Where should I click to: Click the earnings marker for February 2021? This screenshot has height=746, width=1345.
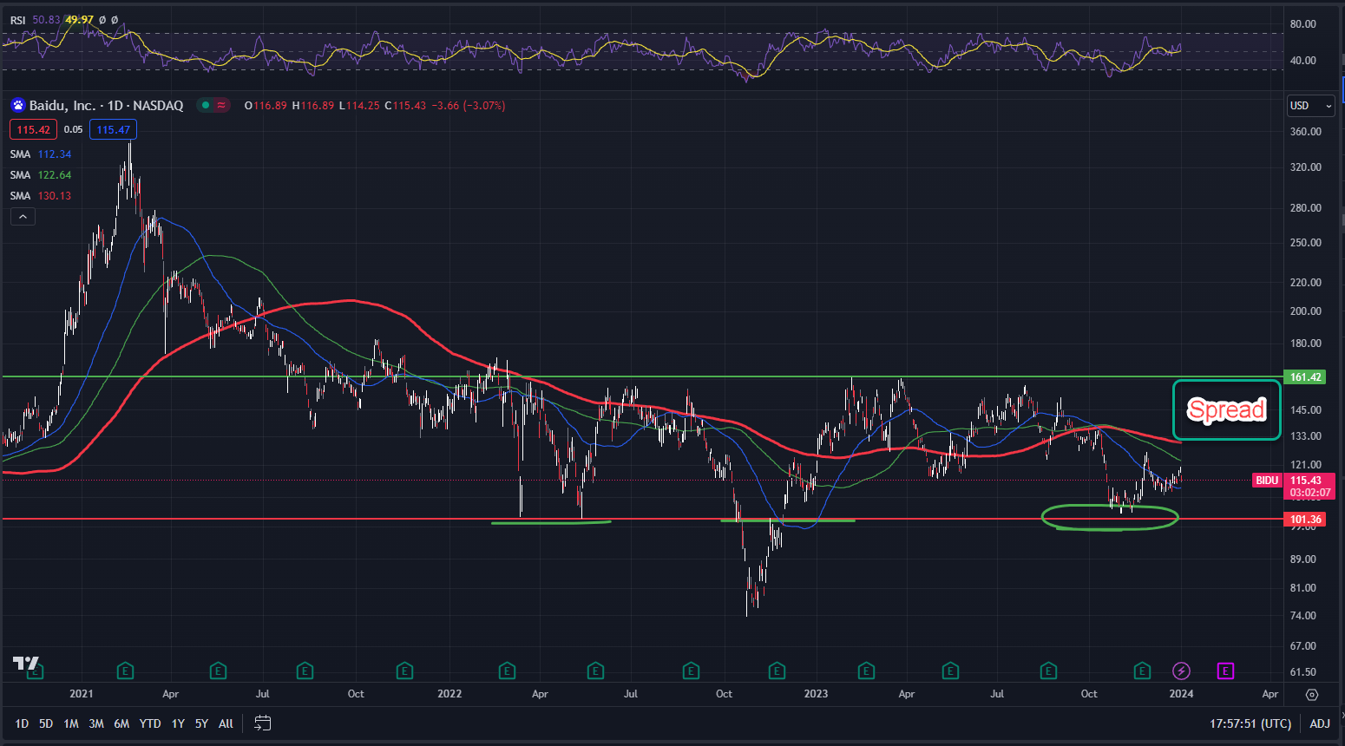coord(125,671)
